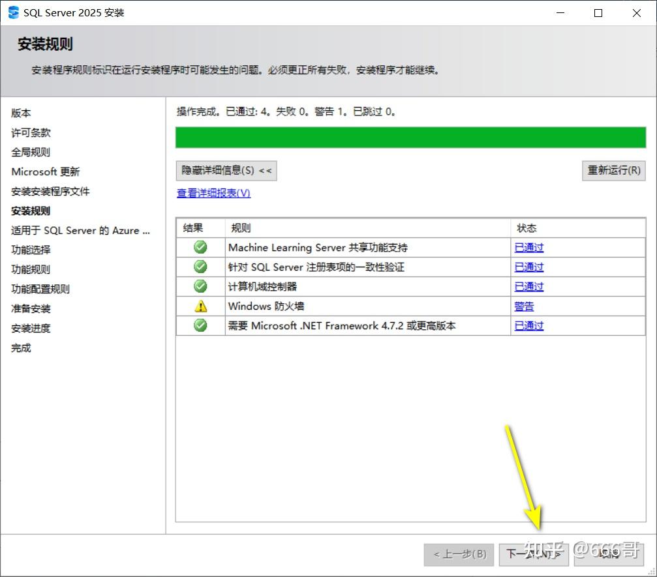Click green check icon for Machine Learning Server rule
Screen dimensions: 657x577
pos(200,247)
